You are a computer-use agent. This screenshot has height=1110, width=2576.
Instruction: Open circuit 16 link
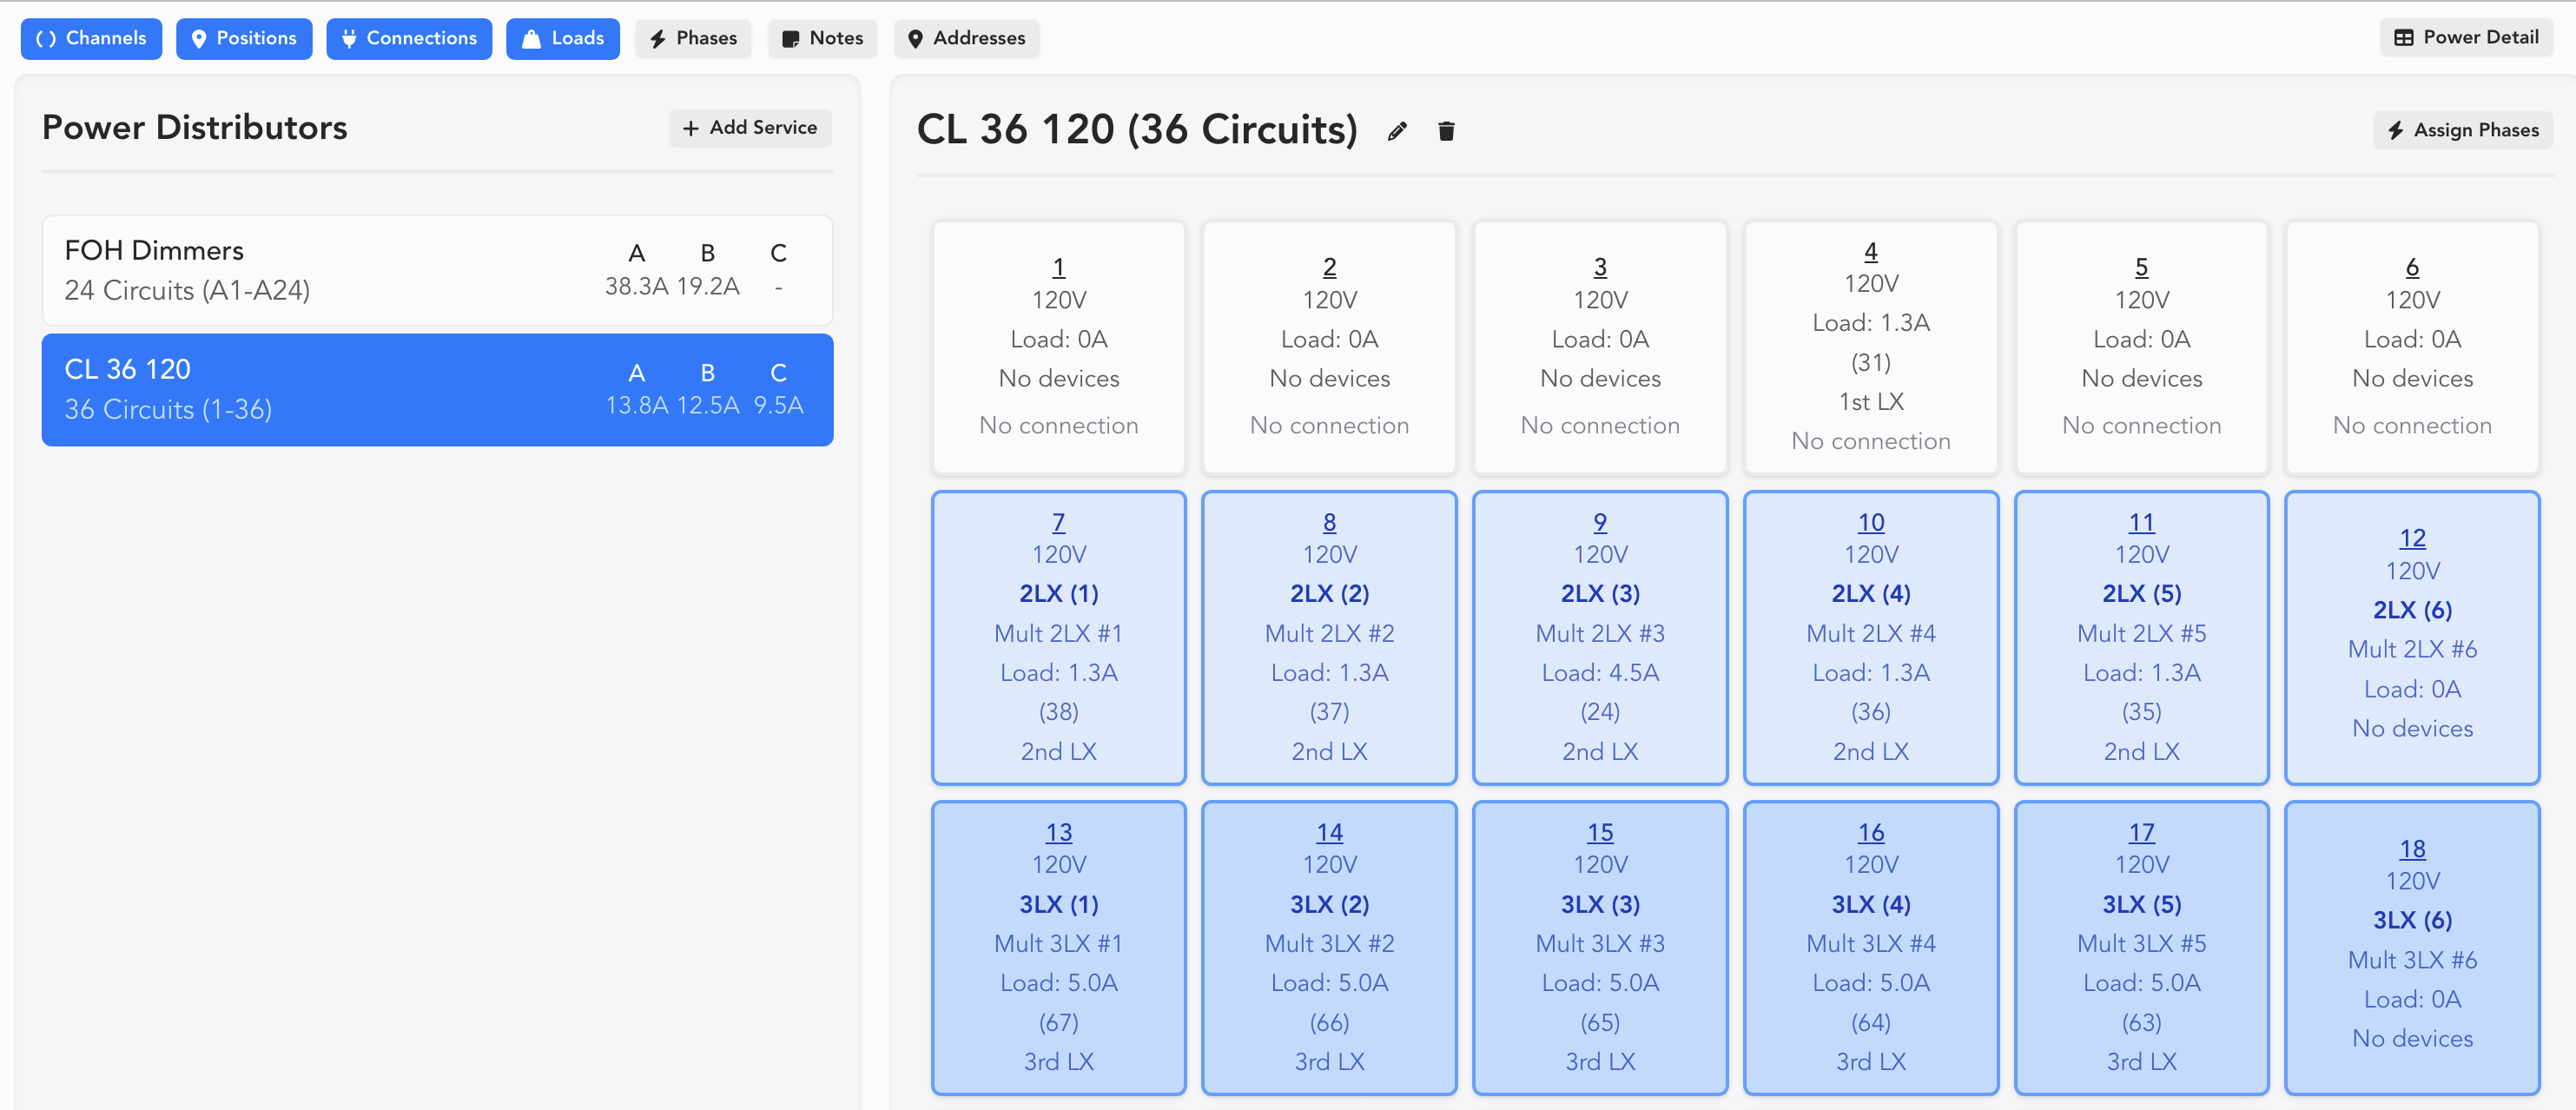pos(1871,832)
